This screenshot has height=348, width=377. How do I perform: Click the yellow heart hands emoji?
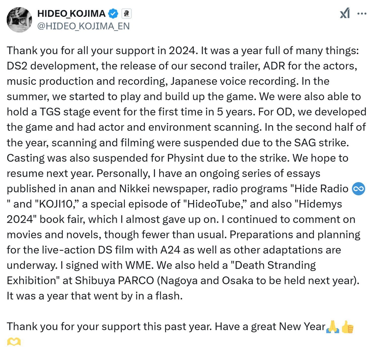[x=14, y=342]
